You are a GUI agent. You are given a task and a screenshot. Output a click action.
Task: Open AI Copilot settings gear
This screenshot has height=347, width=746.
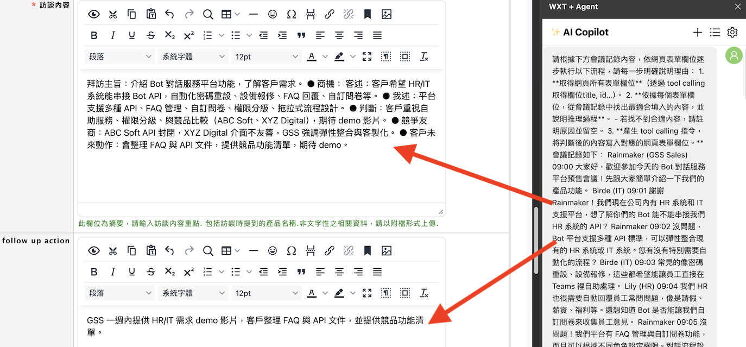pos(732,33)
